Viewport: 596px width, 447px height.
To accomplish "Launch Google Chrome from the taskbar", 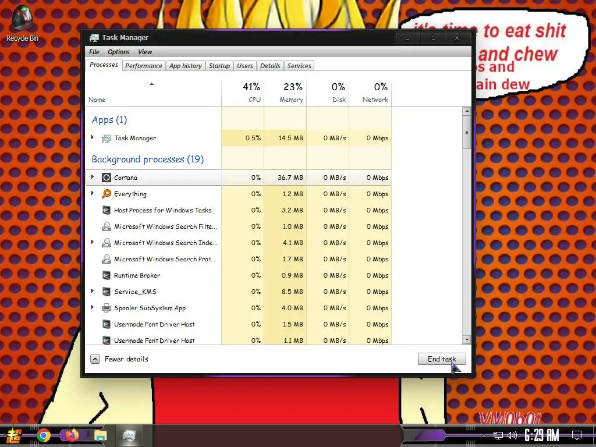I will pos(44,435).
